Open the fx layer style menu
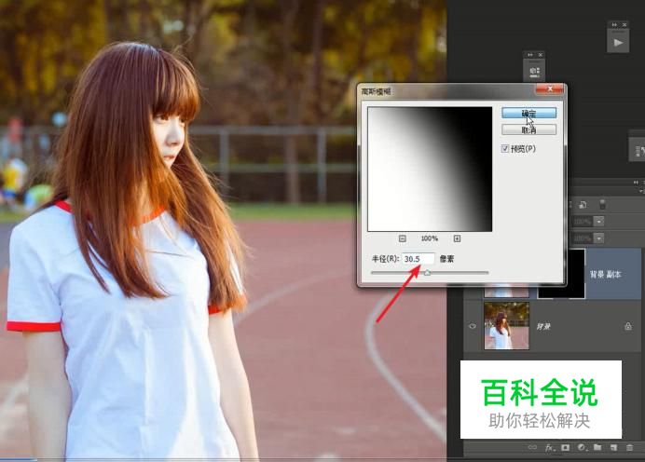The height and width of the screenshot is (462, 645). pyautogui.click(x=549, y=447)
